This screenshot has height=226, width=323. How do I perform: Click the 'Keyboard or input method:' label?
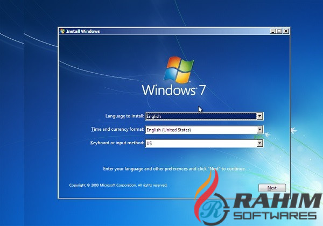click(x=117, y=143)
